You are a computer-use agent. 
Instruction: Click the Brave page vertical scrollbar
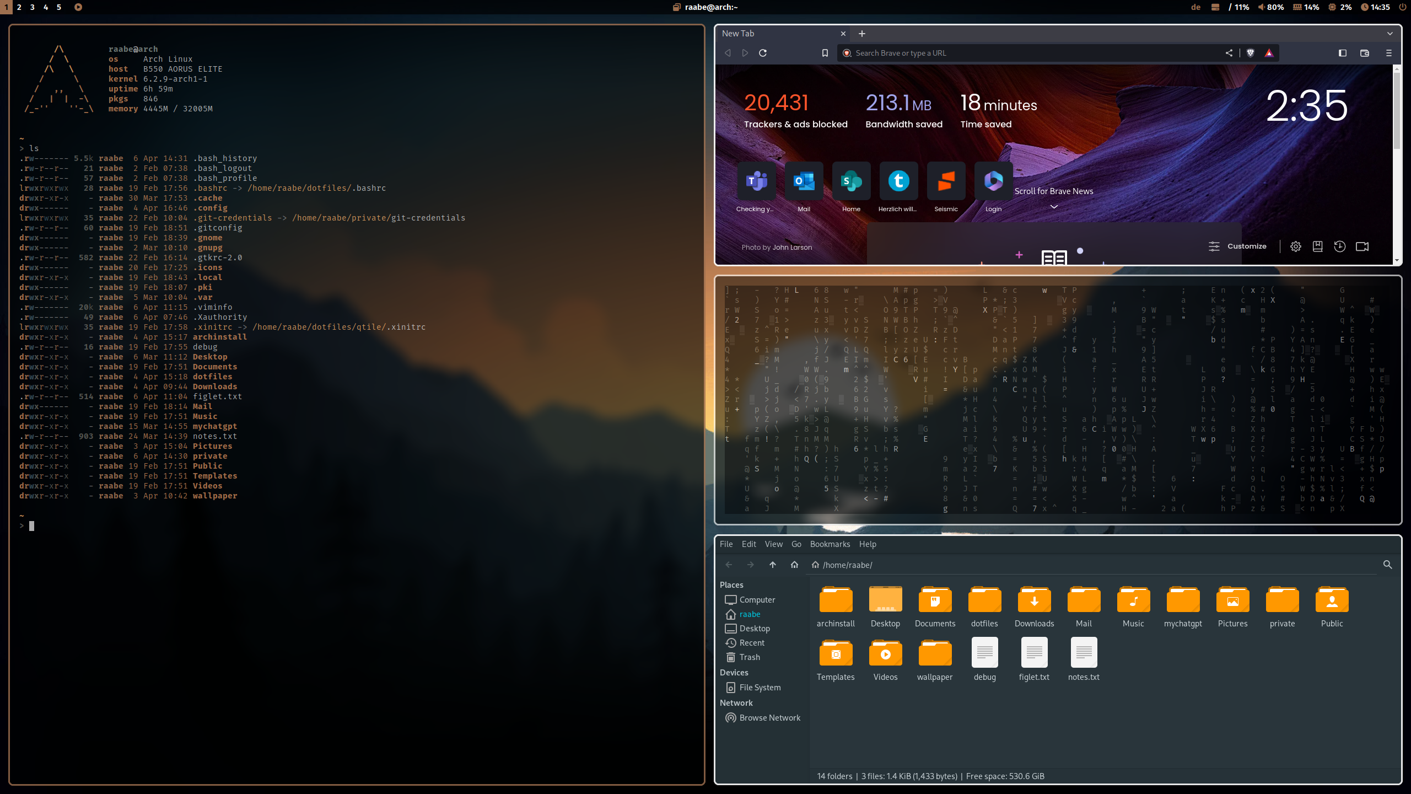[1397, 110]
